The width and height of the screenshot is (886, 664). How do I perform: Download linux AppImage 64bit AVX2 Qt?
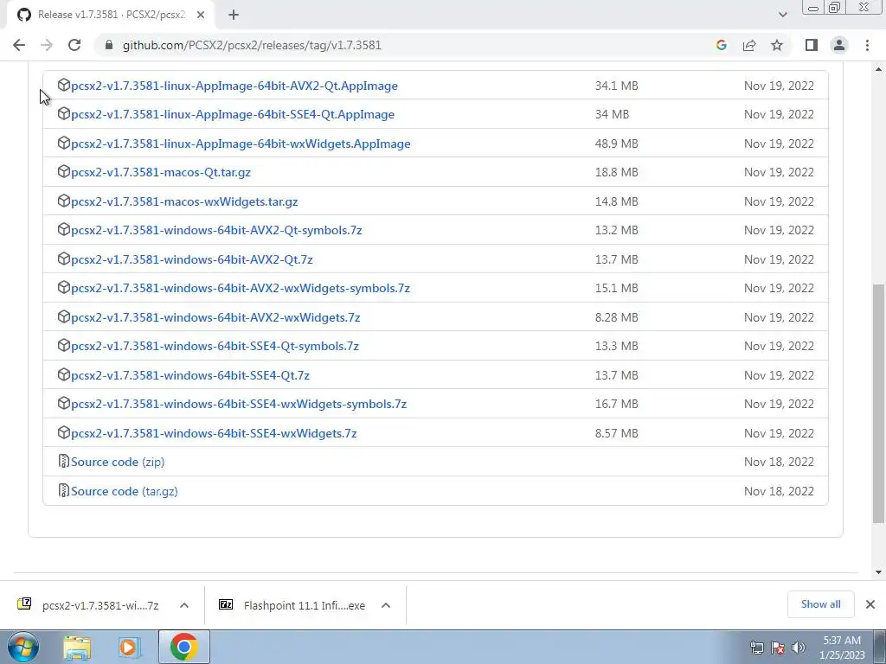[234, 86]
